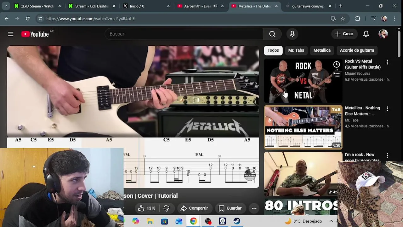Start voice search with microphone icon
Image resolution: width=403 pixels, height=227 pixels.
click(292, 34)
